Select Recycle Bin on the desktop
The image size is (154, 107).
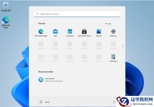tap(6, 7)
